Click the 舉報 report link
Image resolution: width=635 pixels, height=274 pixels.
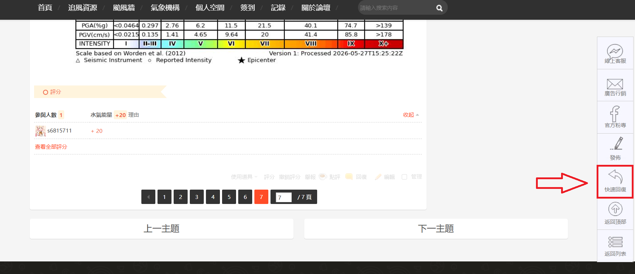(310, 177)
